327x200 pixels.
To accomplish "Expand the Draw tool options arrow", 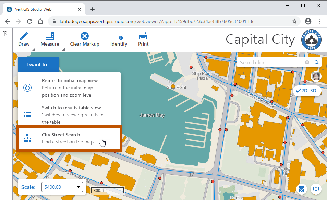I will coord(33,50).
